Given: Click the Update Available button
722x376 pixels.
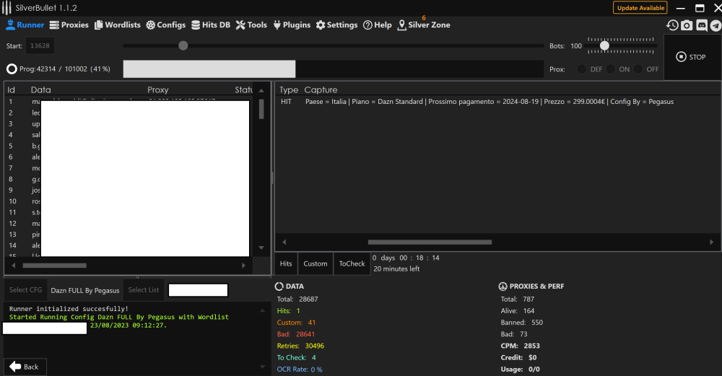Looking at the screenshot, I should [x=640, y=8].
